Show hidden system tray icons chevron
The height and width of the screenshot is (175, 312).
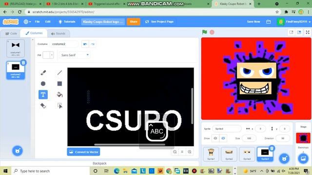pyautogui.click(x=262, y=171)
